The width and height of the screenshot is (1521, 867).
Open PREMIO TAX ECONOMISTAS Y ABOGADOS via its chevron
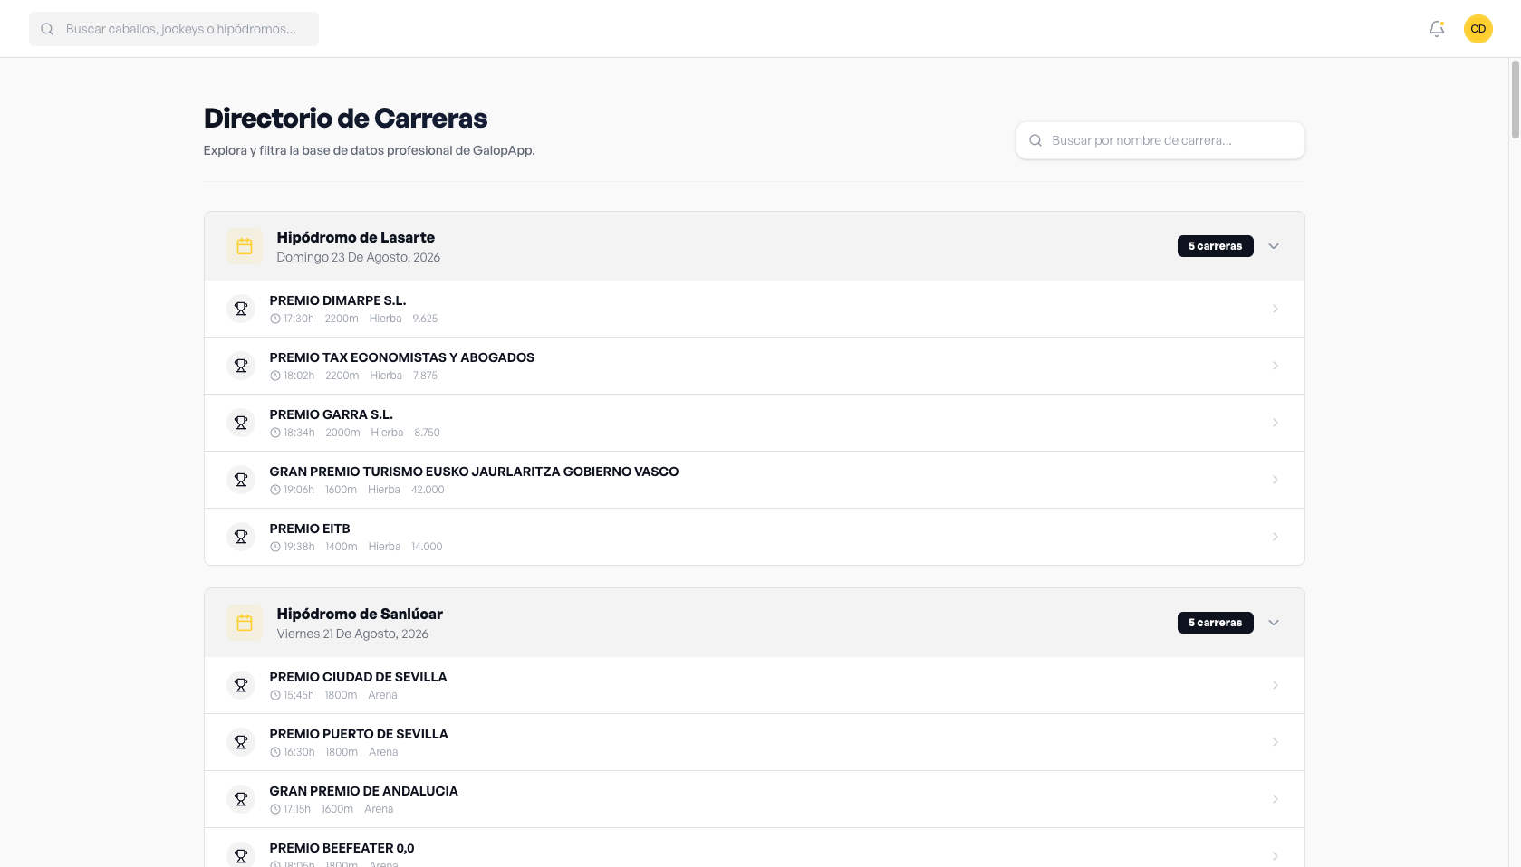1276,366
